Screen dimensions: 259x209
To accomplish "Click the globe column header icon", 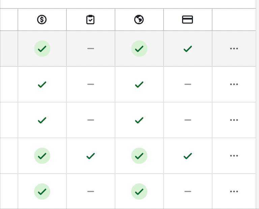I will coord(139,20).
